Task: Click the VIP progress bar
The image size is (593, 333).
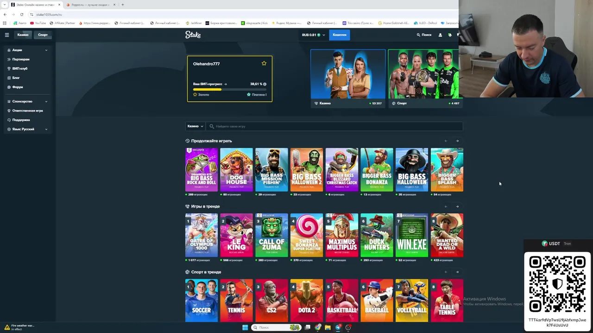Action: 229,89
